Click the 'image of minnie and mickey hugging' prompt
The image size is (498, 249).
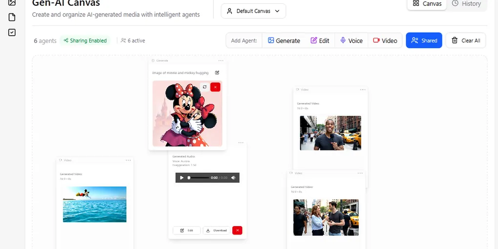[x=180, y=73]
